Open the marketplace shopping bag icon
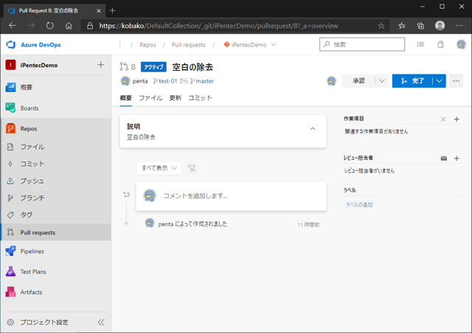This screenshot has width=472, height=333. 440,44
